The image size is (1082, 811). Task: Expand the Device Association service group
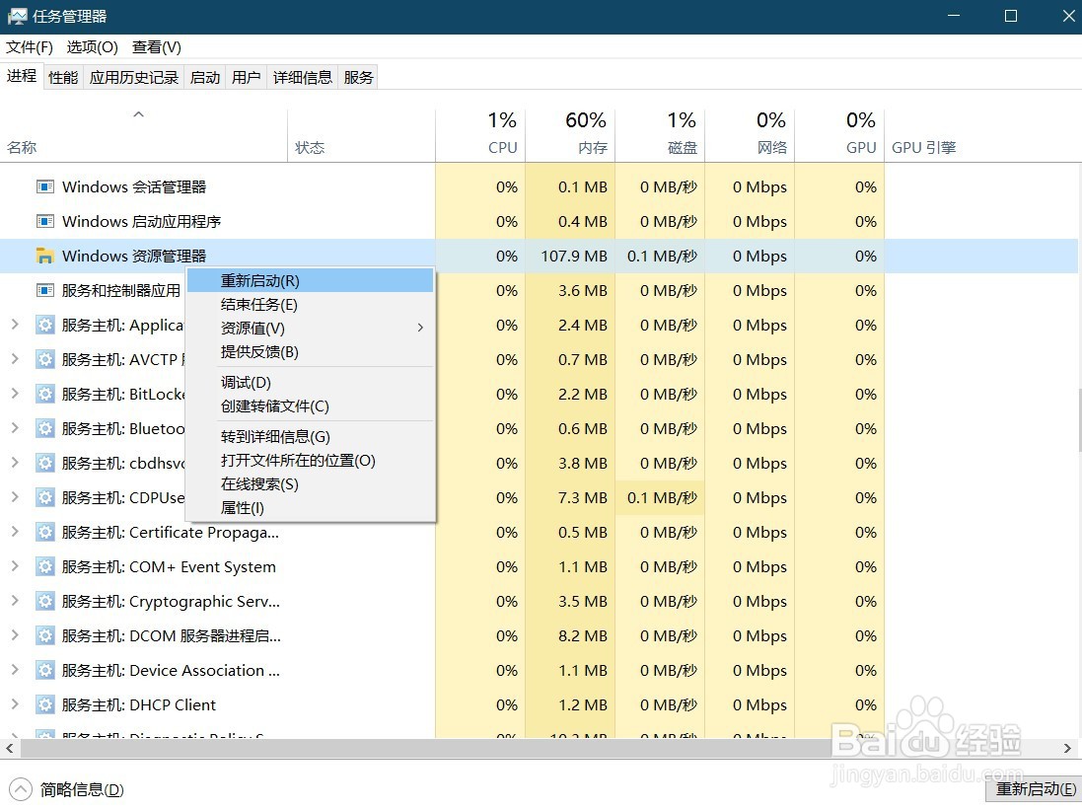point(15,669)
